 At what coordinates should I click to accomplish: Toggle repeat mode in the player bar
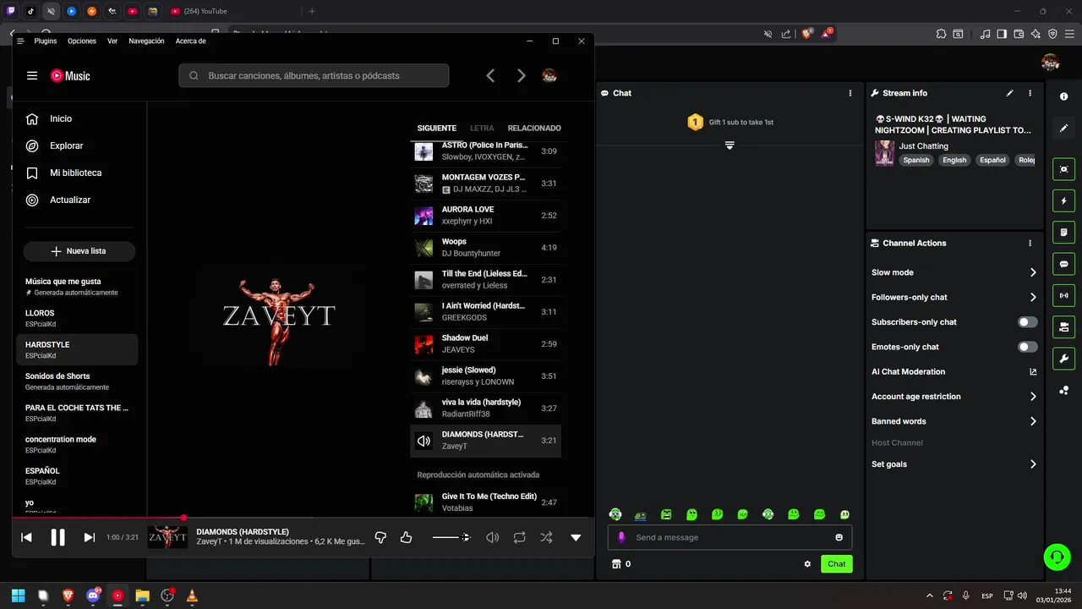tap(519, 537)
